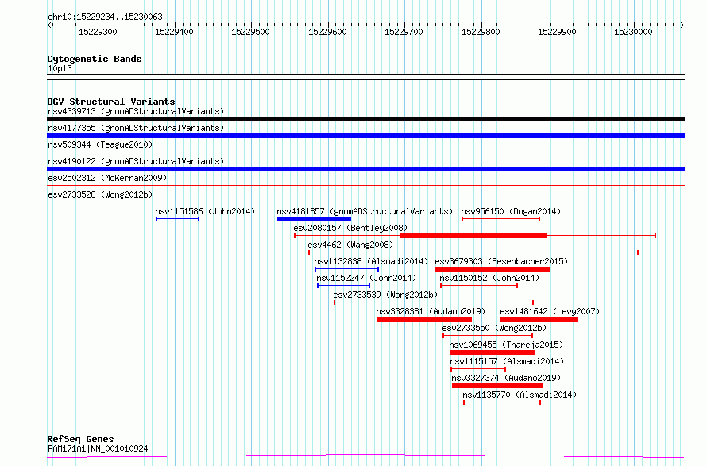This screenshot has width=707, height=466.
Task: Open esv2733550 (Wong2012b) label
Action: tap(494, 328)
